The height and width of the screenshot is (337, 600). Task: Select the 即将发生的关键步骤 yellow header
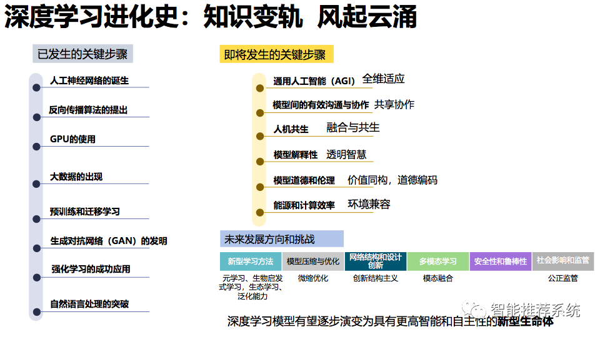point(276,54)
